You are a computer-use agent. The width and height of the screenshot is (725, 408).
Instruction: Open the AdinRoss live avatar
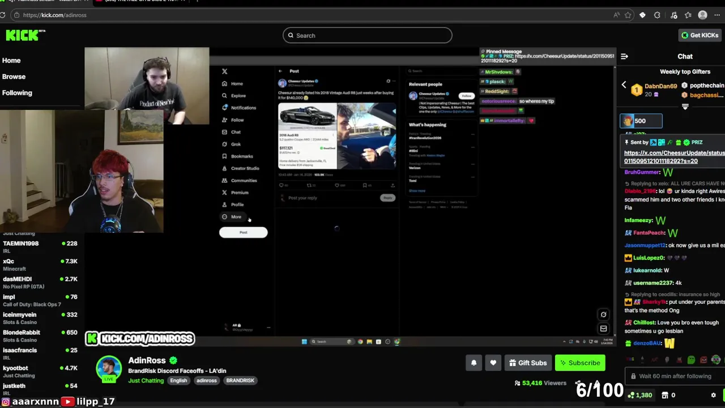point(109,369)
